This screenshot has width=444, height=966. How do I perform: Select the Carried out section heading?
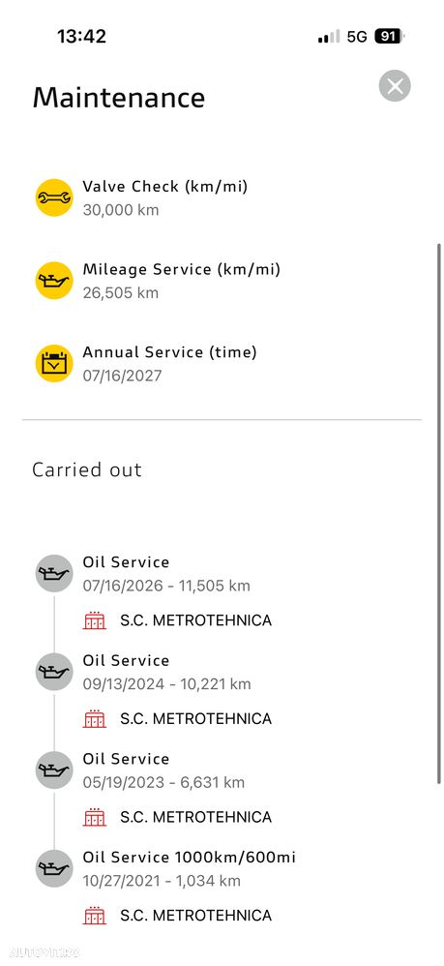point(87,470)
